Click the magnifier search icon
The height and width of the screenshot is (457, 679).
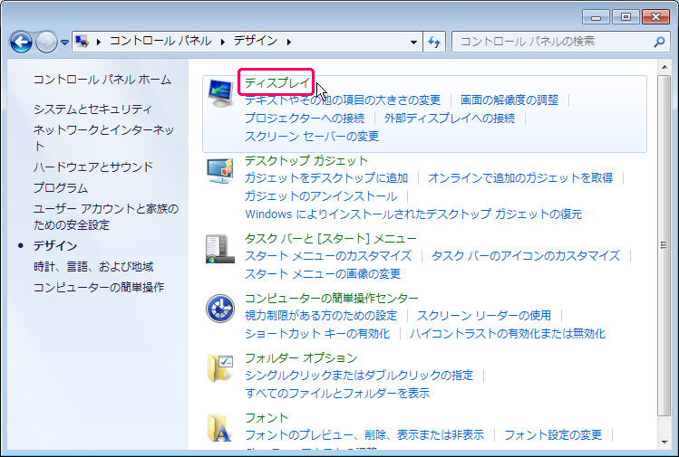[x=659, y=42]
